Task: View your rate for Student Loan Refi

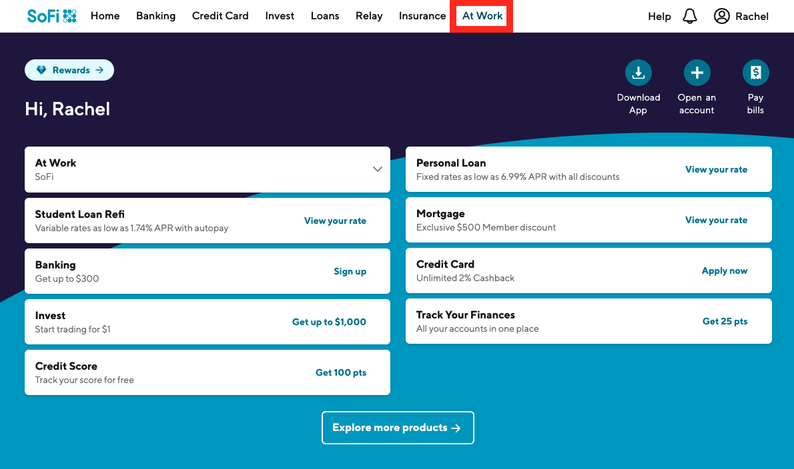Action: coord(335,221)
